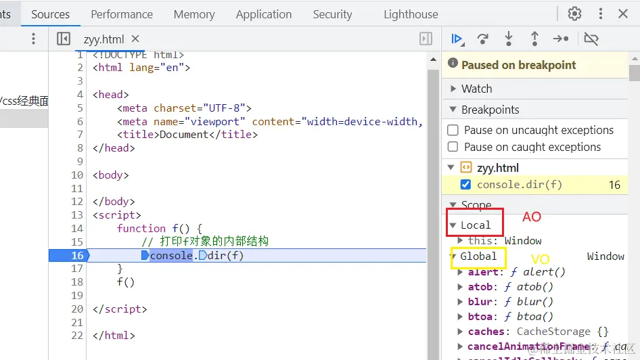Image resolution: width=640 pixels, height=360 pixels.
Task: Click the Window value of Global scope
Action: (x=605, y=256)
